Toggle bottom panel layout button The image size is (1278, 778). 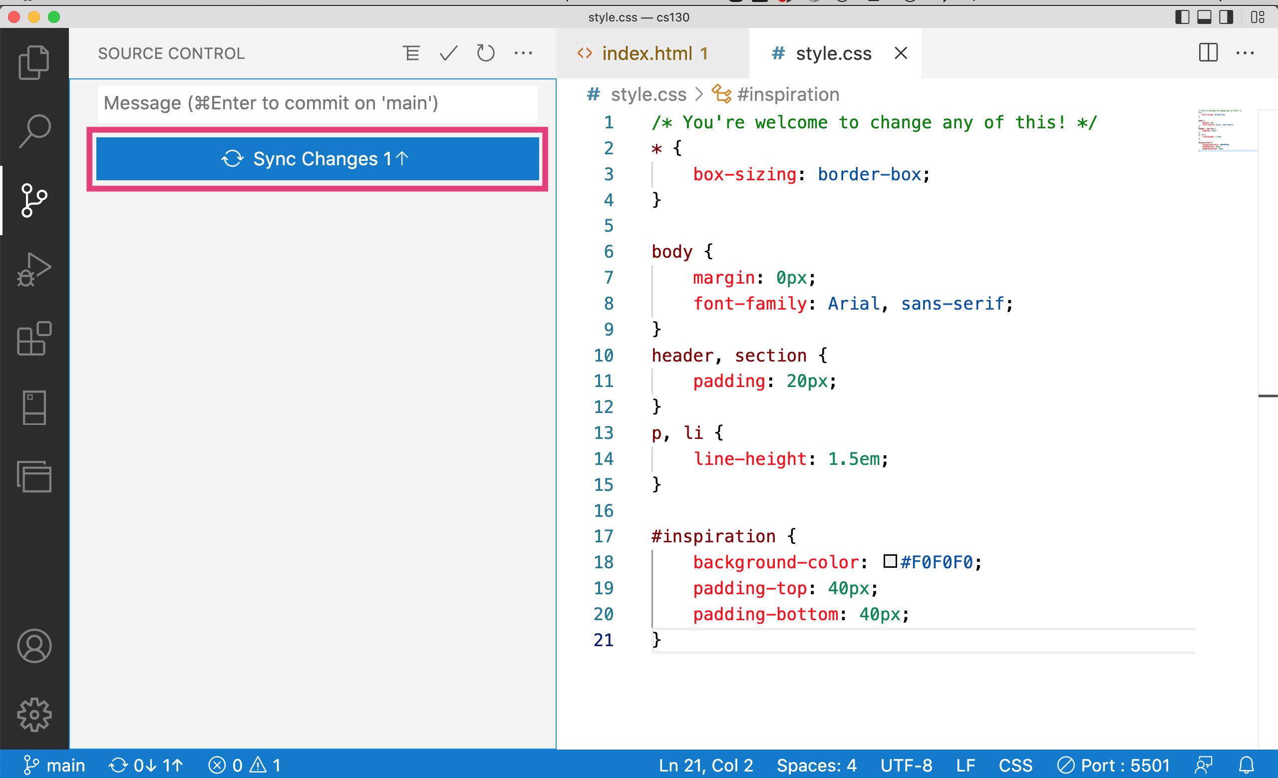coord(1204,17)
